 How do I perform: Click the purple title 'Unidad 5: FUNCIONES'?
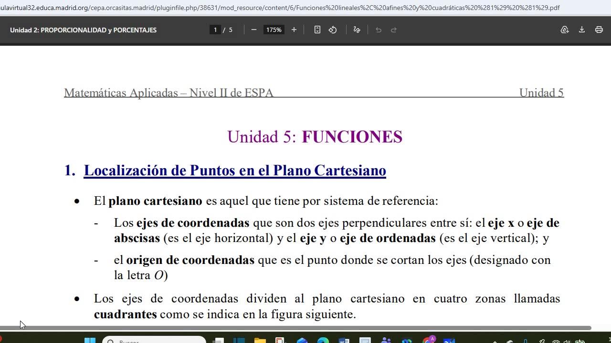pos(315,137)
